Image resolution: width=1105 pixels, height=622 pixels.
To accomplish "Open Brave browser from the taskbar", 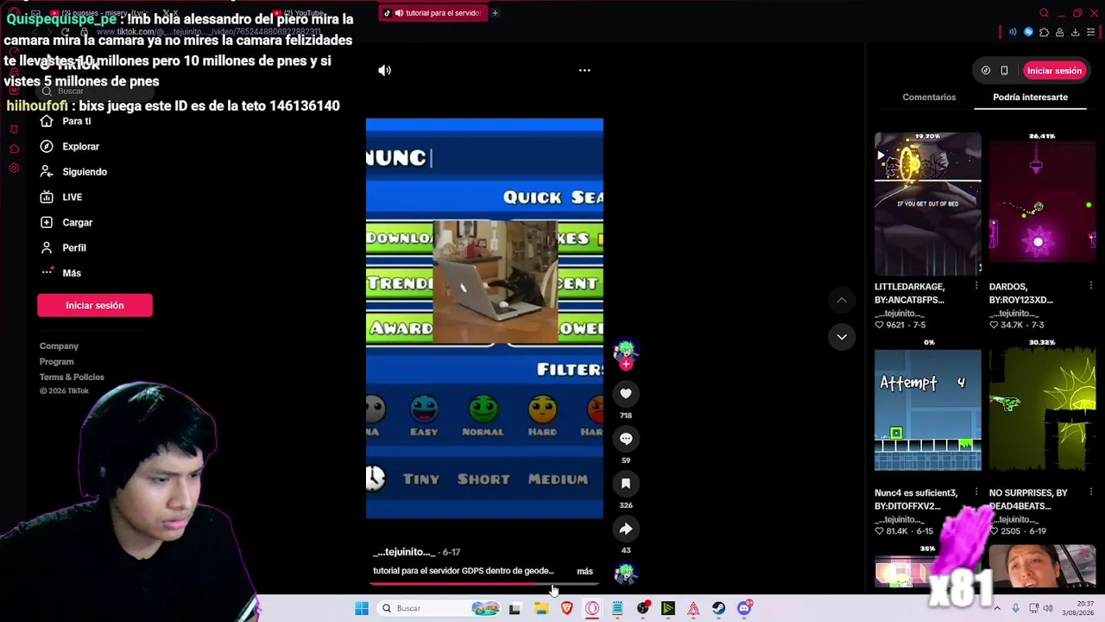I will pyautogui.click(x=566, y=608).
